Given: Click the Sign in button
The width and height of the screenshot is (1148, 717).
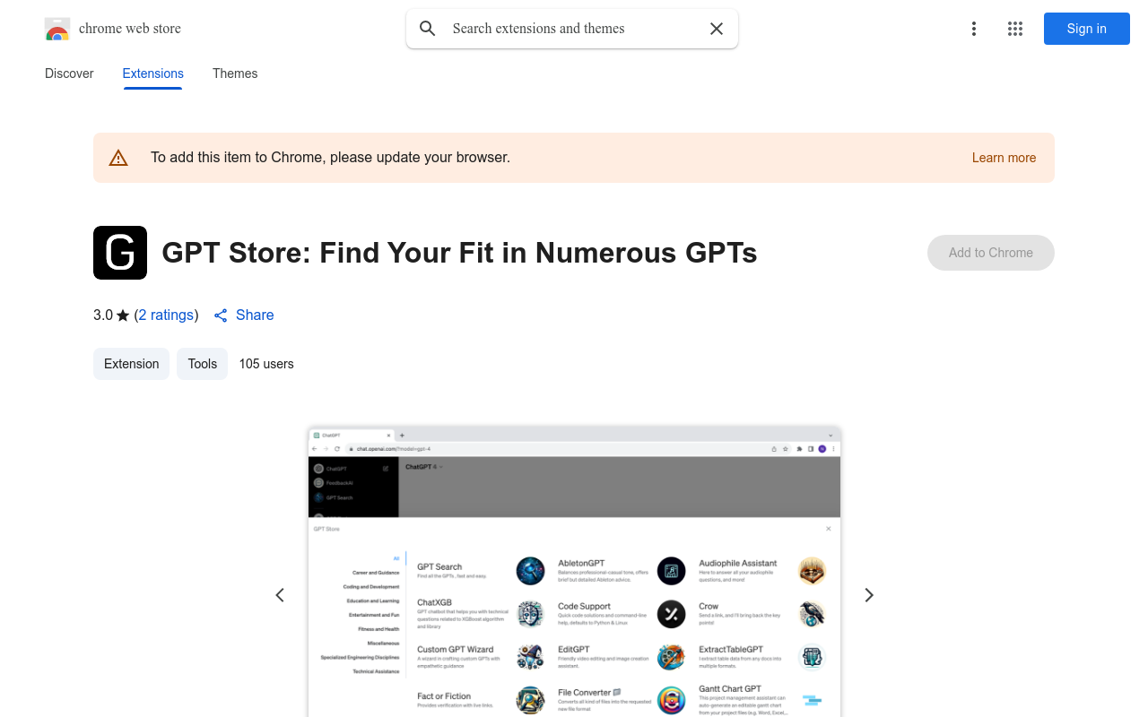Looking at the screenshot, I should pos(1086,29).
